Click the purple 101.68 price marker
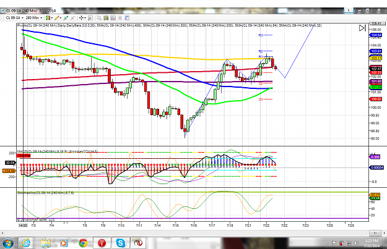The width and height of the screenshot is (387, 249). click(376, 82)
